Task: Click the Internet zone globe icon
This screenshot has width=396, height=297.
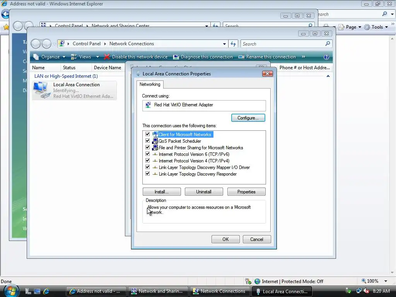Action: click(257, 281)
